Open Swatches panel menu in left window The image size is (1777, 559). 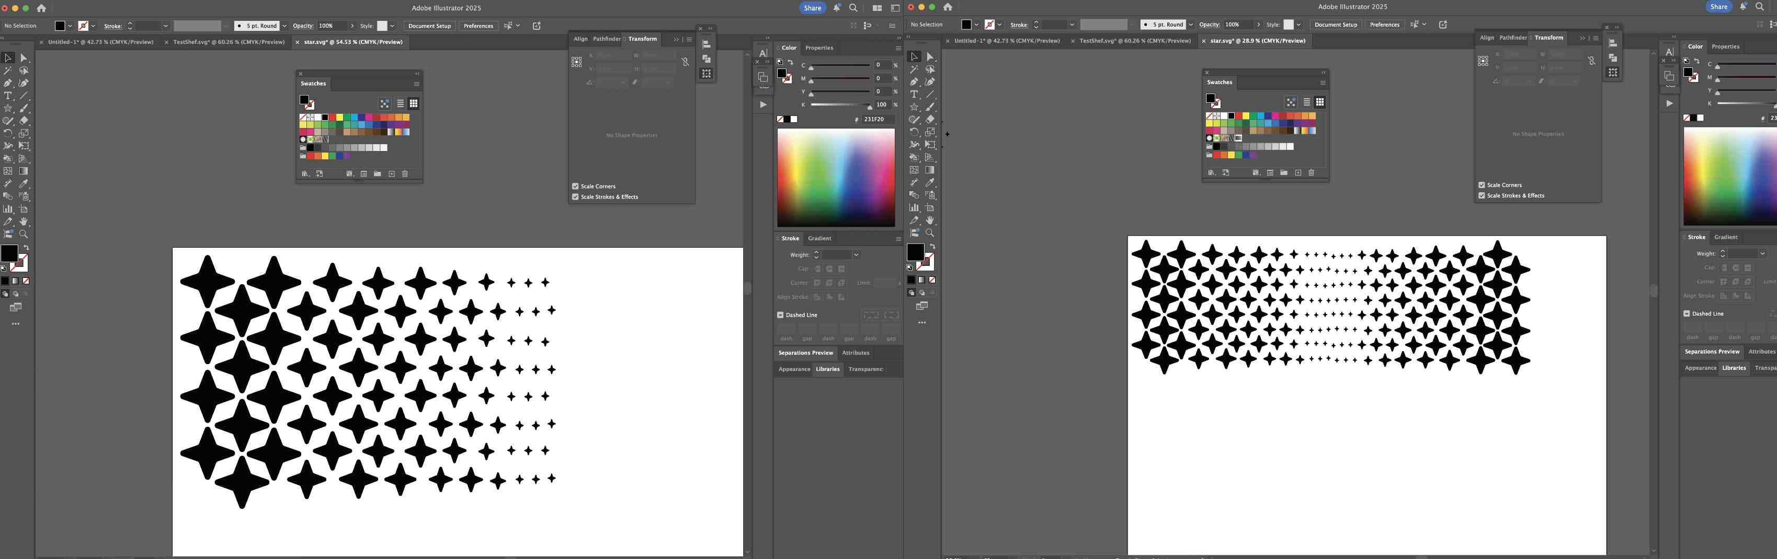coord(417,84)
